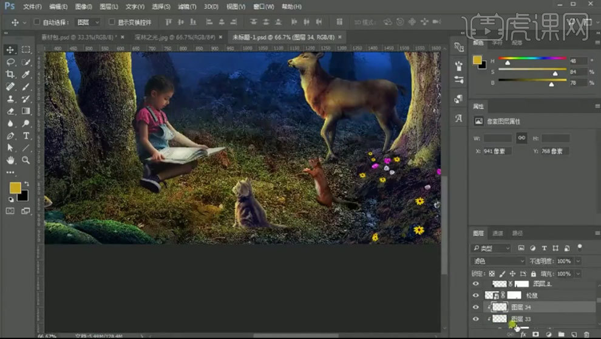Select the Hand tool
601x339 pixels.
[10, 160]
